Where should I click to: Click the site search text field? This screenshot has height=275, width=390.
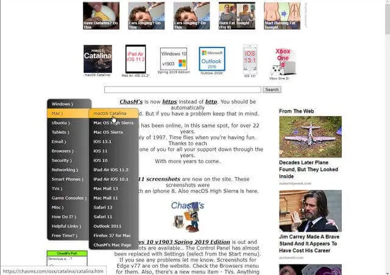(183, 89)
